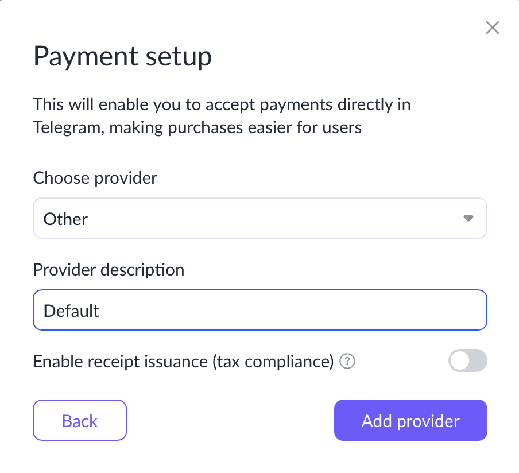The height and width of the screenshot is (473, 519).
Task: Open the receipt issuance help tooltip icon
Action: click(x=347, y=361)
